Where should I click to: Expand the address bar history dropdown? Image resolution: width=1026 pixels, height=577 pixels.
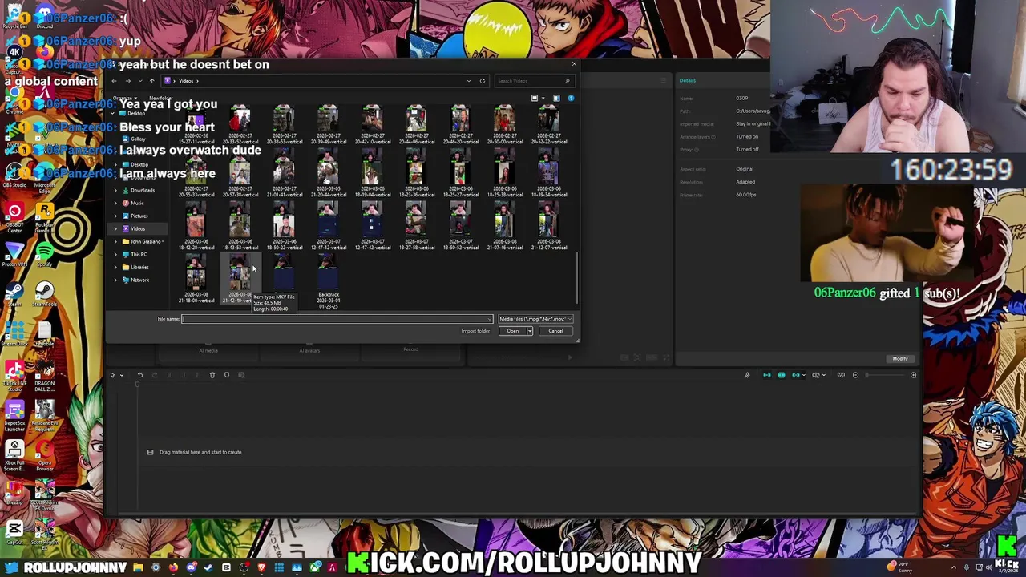[469, 81]
